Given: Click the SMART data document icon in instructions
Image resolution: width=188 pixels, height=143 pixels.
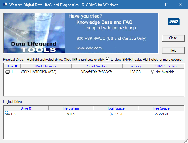Looking at the screenshot, I should pos(107,59).
